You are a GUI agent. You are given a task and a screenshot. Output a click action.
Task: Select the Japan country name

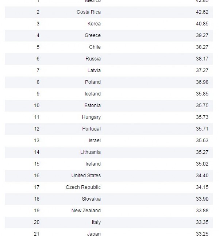pos(94,234)
